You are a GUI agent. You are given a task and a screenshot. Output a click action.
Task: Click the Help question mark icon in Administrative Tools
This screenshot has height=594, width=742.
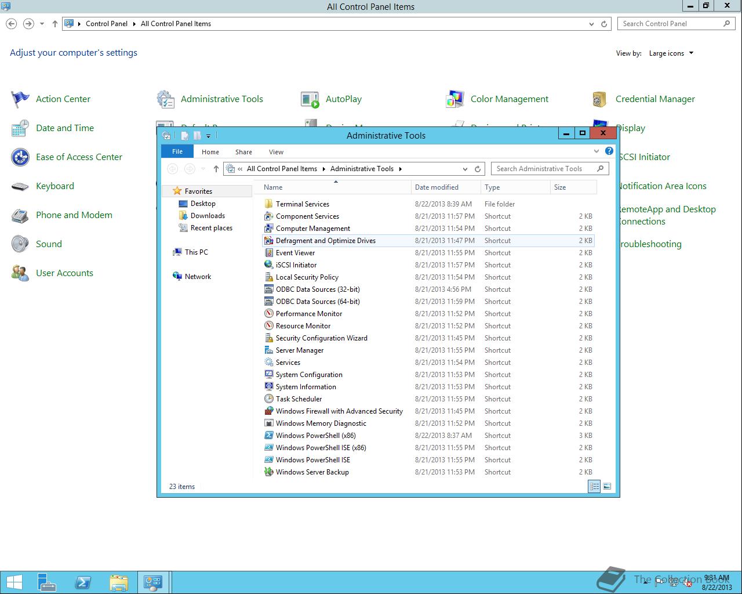609,151
